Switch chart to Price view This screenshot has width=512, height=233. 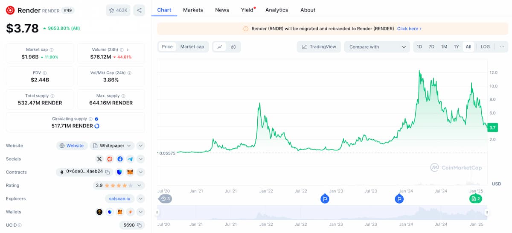(x=167, y=47)
